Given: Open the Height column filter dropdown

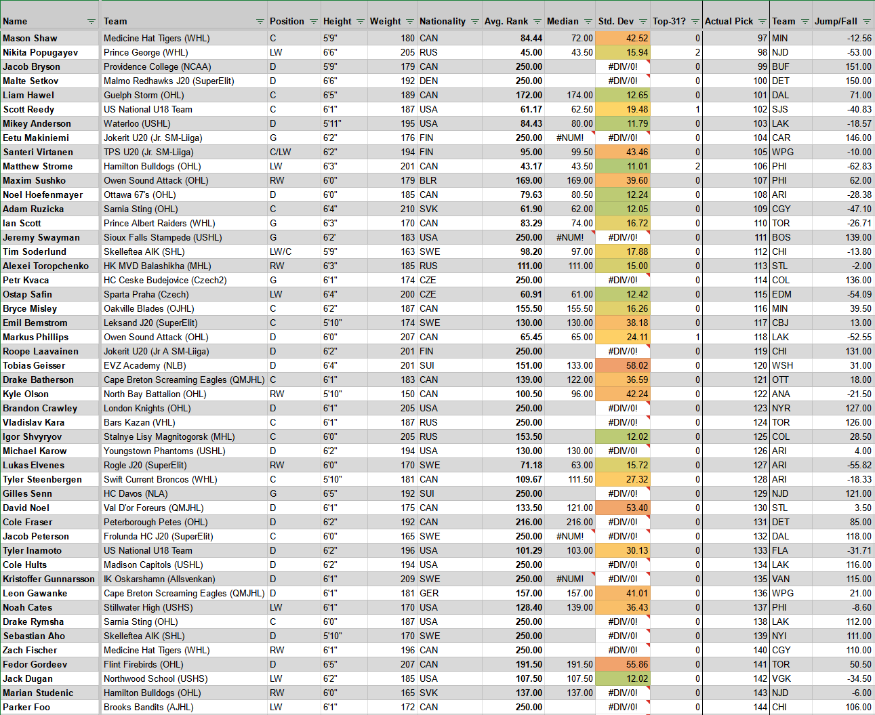Looking at the screenshot, I should pyautogui.click(x=361, y=22).
